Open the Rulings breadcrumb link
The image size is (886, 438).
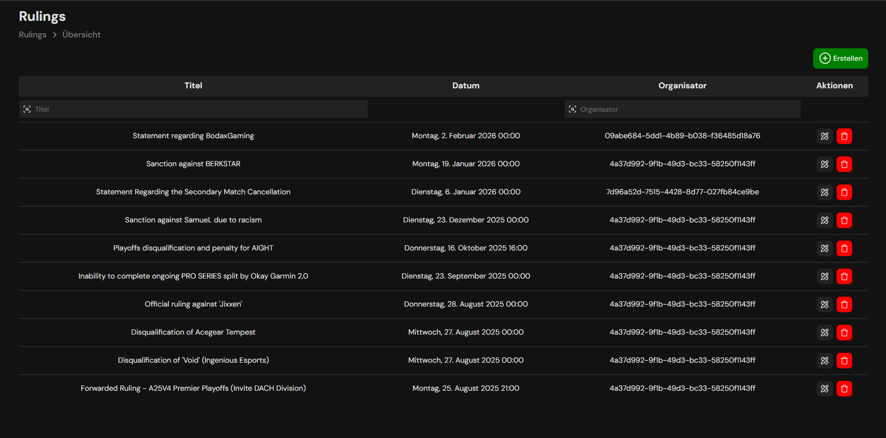pos(33,35)
